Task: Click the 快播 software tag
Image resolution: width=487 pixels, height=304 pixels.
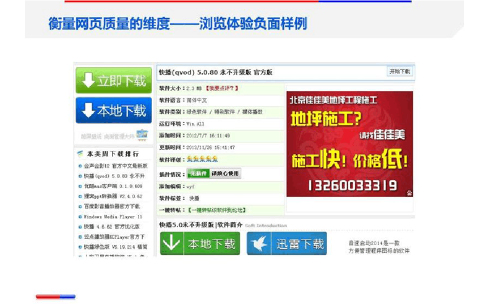Action: point(194,198)
